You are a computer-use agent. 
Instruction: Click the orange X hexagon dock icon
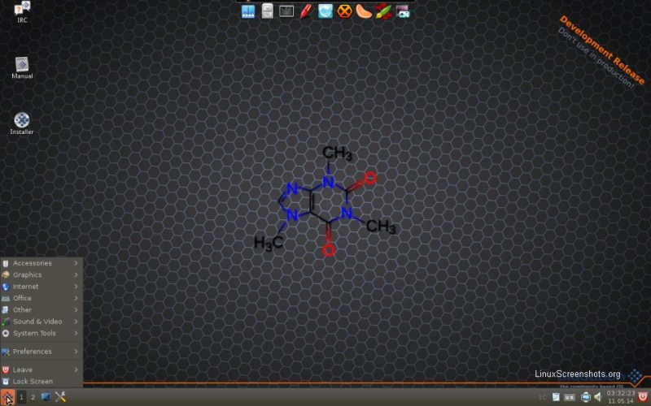point(345,11)
